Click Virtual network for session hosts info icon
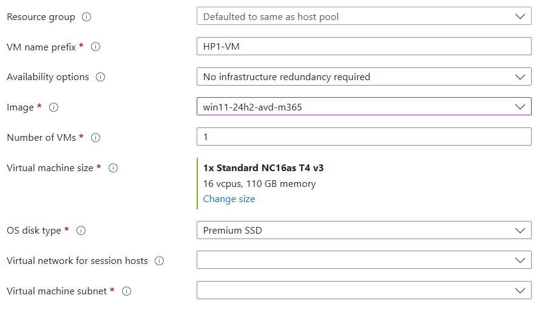Image resolution: width=542 pixels, height=318 pixels. [x=160, y=261]
